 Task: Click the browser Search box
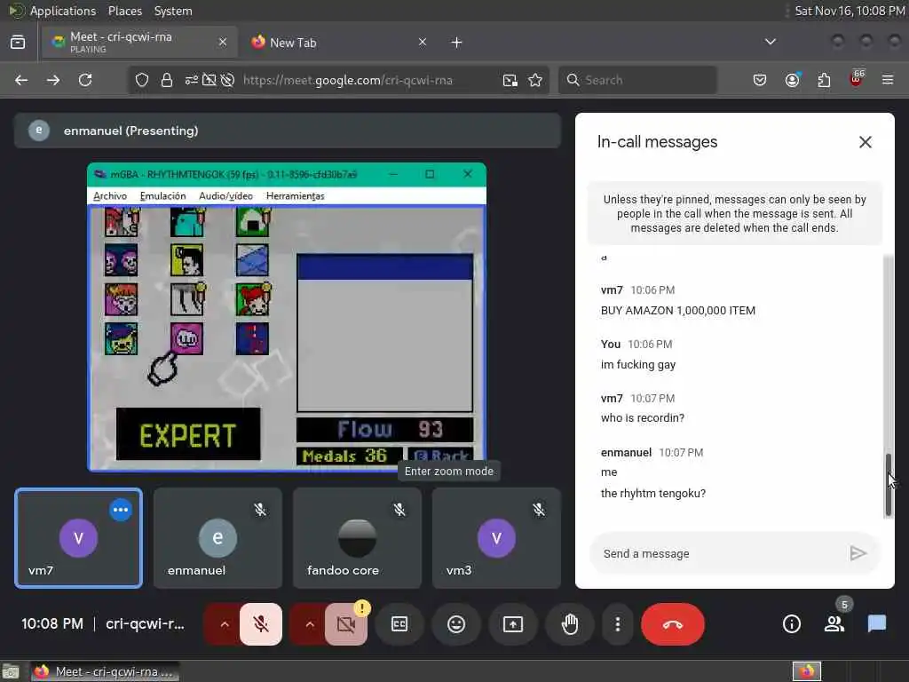click(x=637, y=80)
